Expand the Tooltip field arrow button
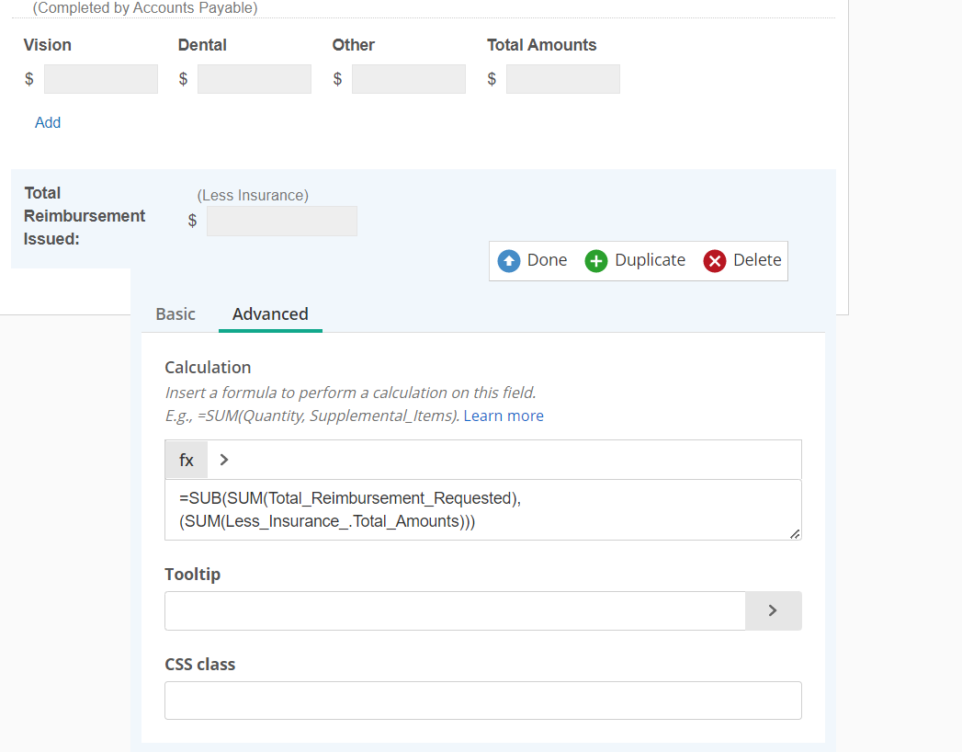 (773, 610)
